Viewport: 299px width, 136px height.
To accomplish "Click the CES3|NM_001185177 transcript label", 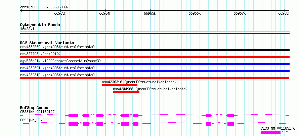I will tap(37, 112).
